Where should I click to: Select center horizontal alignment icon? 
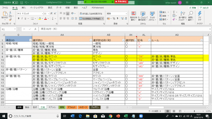tap(64, 19)
